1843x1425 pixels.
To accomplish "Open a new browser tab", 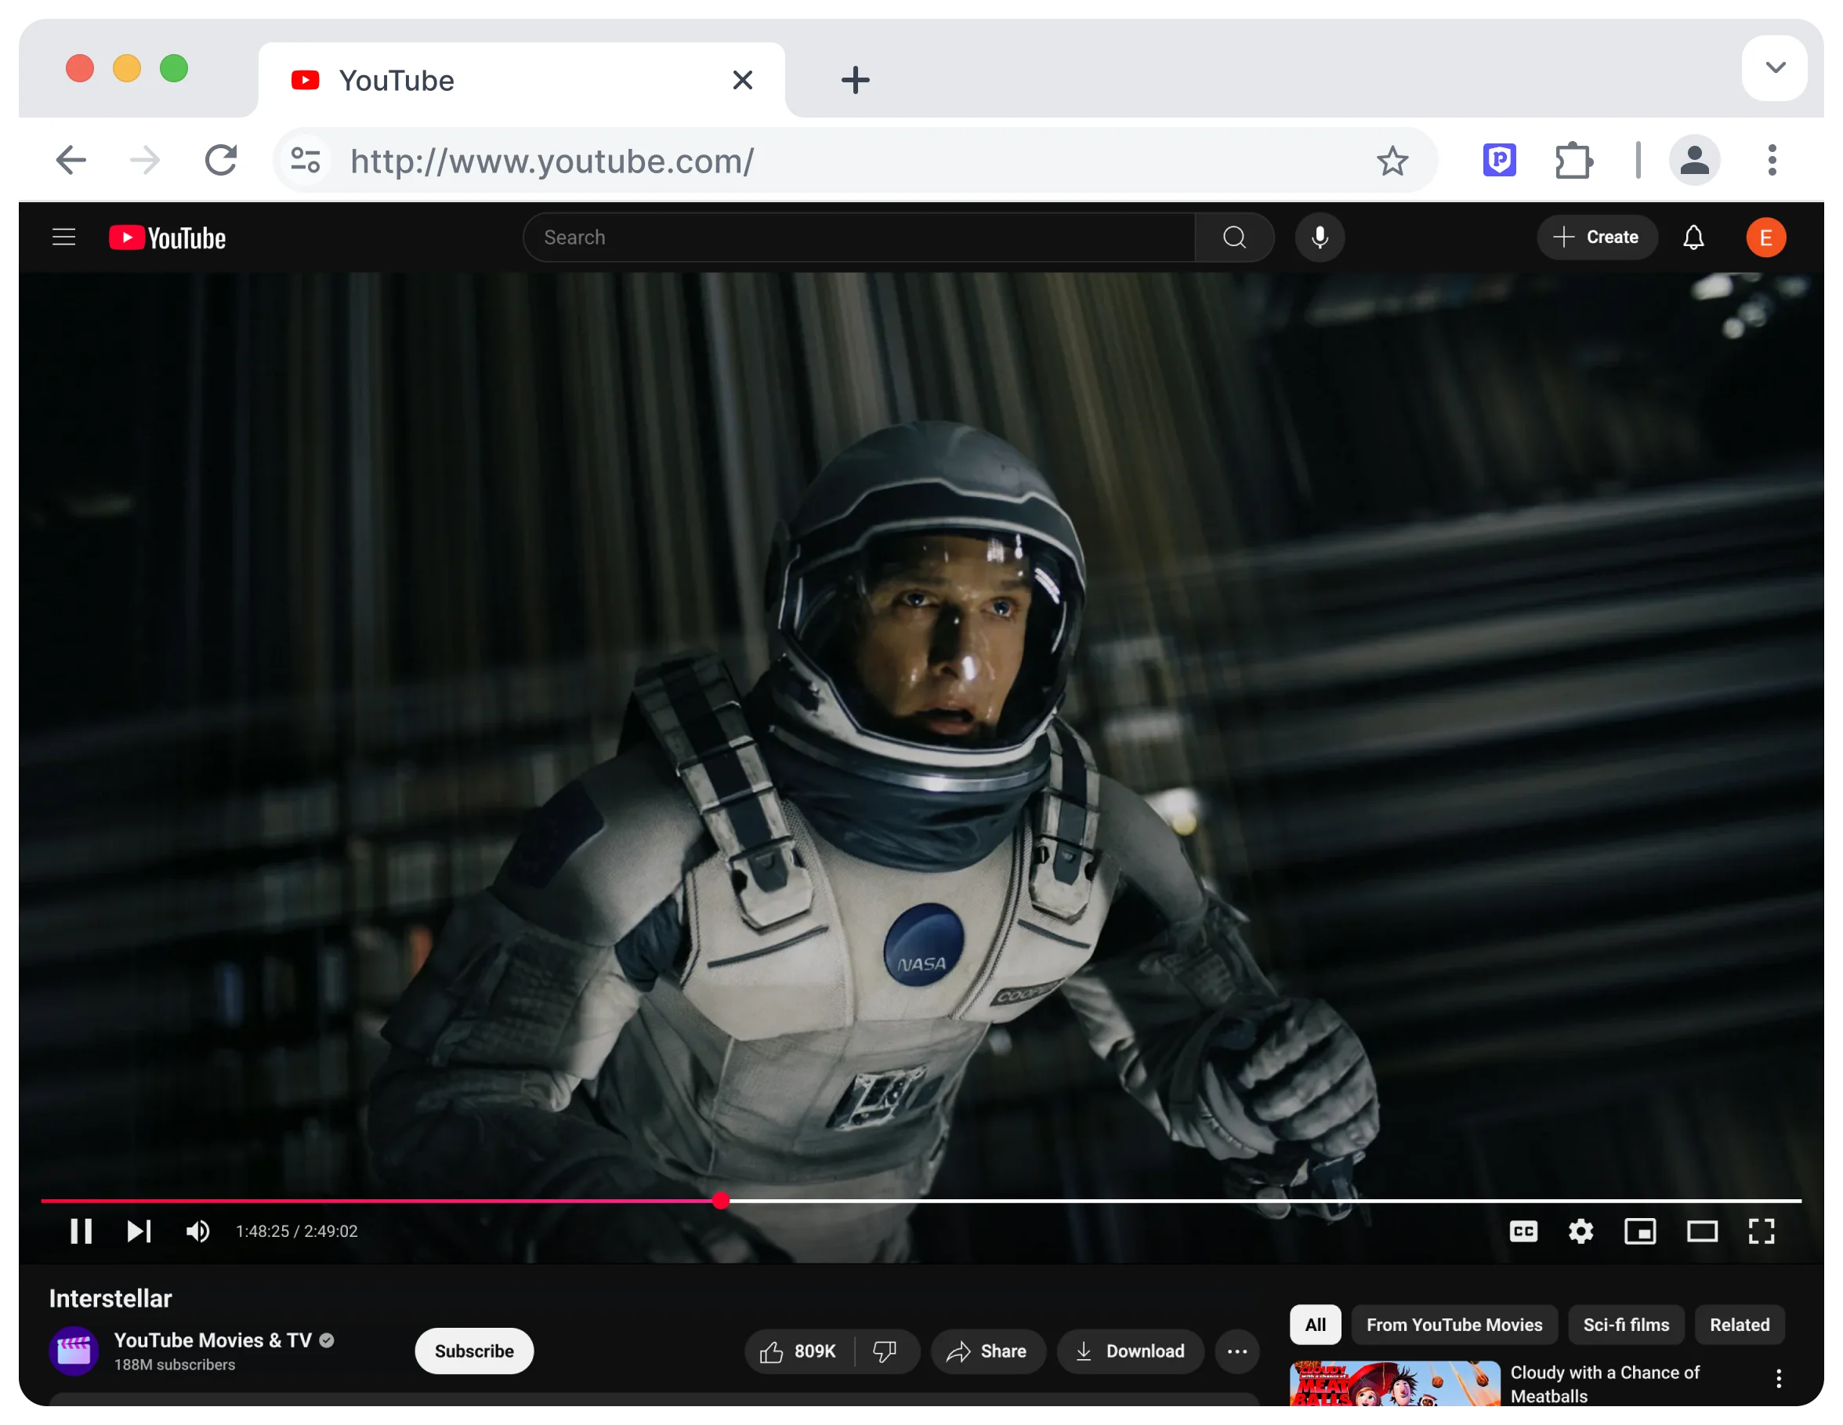I will (855, 80).
